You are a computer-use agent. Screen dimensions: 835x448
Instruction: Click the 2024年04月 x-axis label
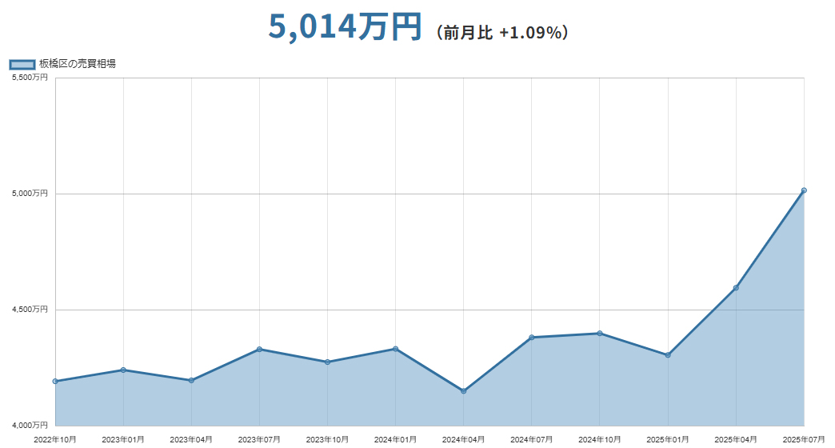click(x=463, y=439)
